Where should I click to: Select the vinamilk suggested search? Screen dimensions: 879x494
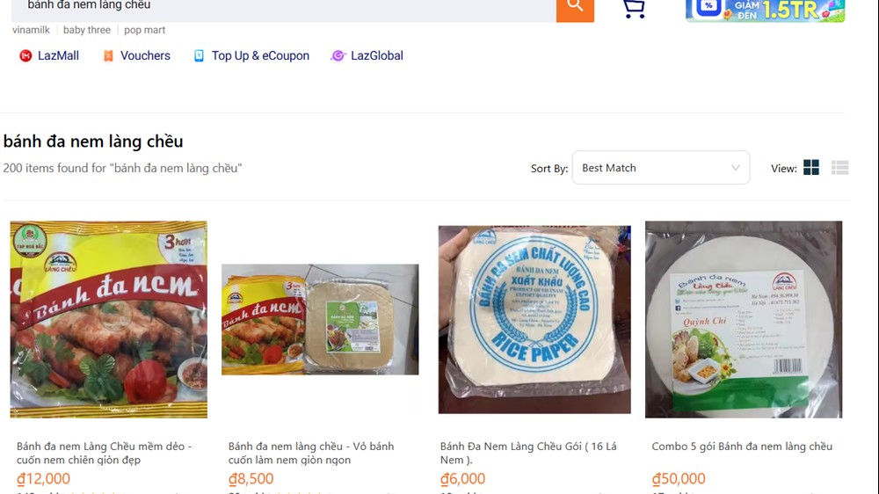click(32, 30)
